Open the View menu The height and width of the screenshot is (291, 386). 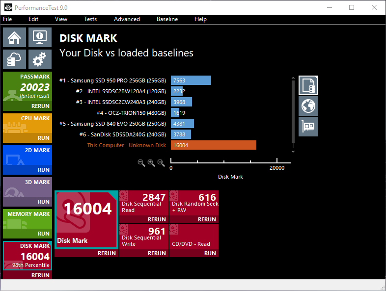[x=61, y=19]
